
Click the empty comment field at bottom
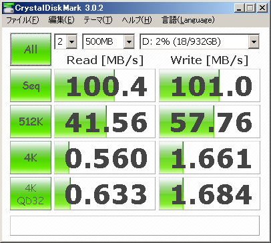(x=135, y=226)
